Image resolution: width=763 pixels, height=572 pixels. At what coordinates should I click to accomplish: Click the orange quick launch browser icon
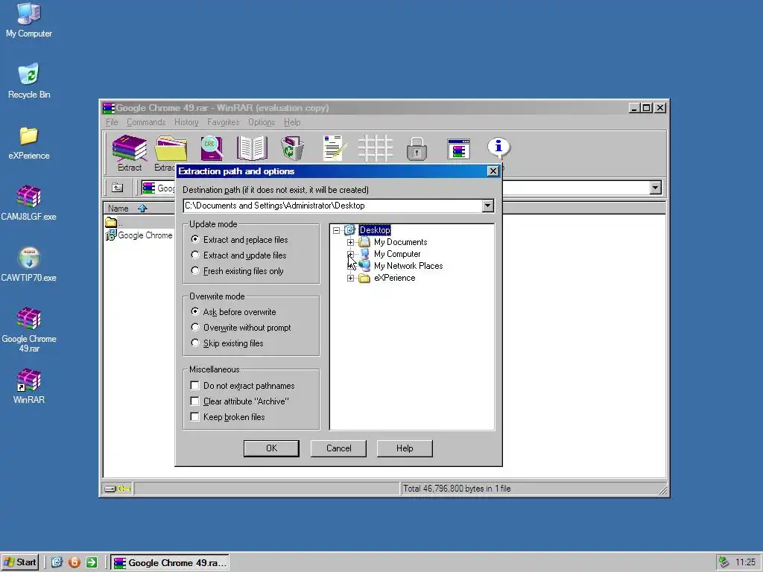[x=75, y=563]
